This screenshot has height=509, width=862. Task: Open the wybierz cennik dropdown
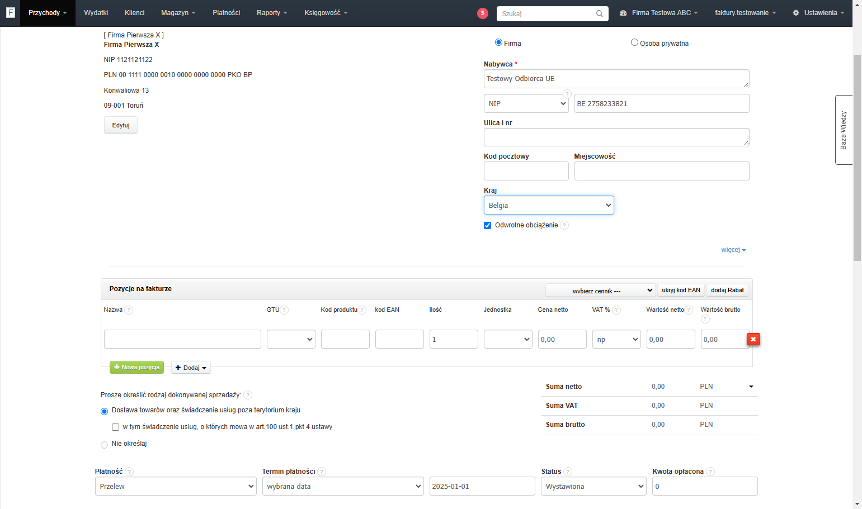600,291
